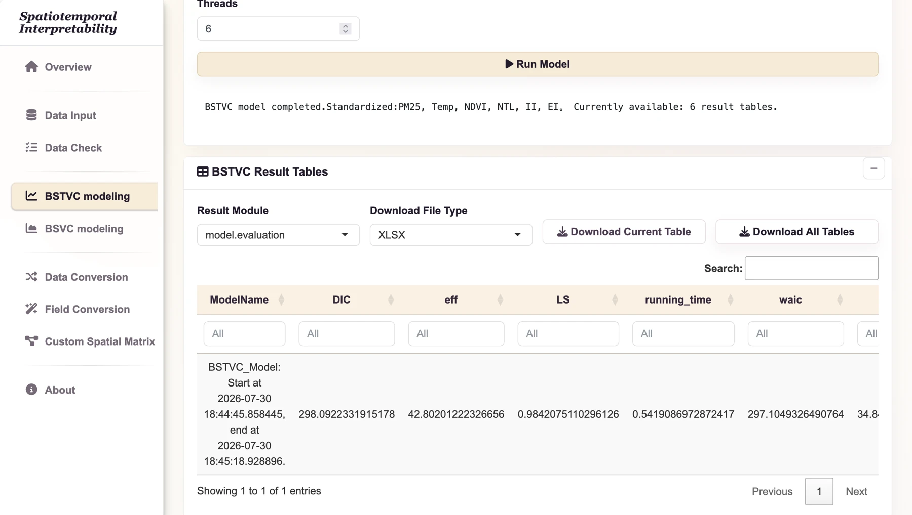The image size is (912, 515).
Task: Sort table by LS column arrows
Action: pos(615,300)
